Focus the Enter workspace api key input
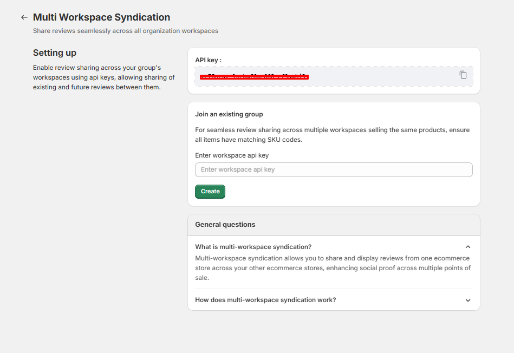514x353 pixels. tap(334, 169)
